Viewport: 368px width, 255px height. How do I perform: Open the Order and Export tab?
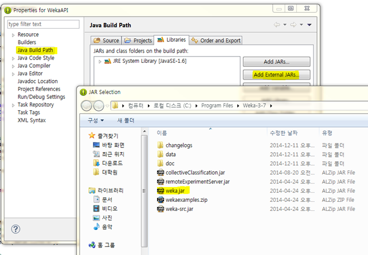point(216,40)
